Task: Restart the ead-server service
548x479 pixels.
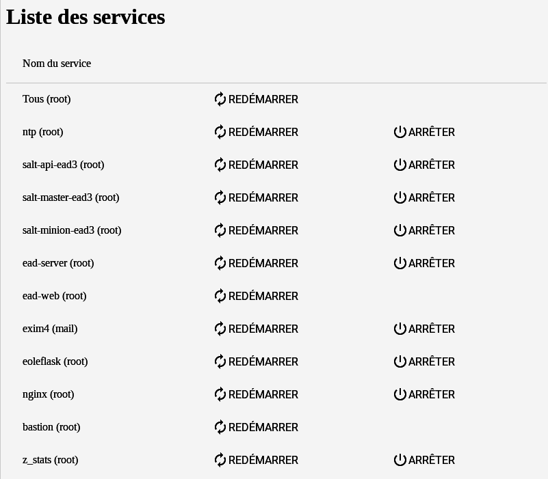Action: pyautogui.click(x=256, y=263)
